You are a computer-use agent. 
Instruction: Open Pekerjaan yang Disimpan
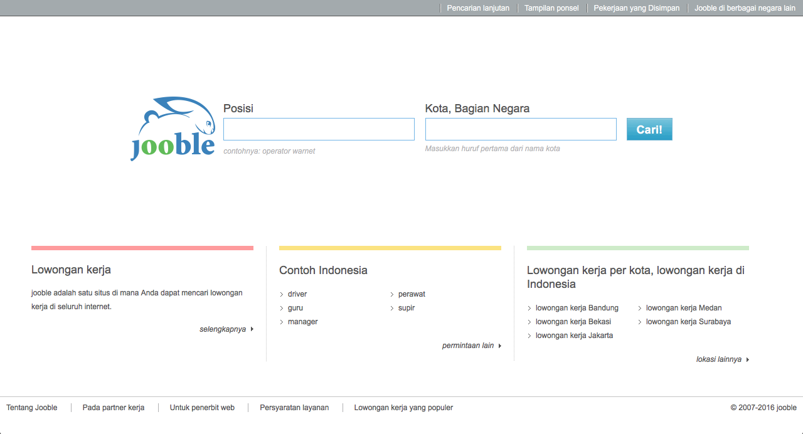tap(637, 8)
